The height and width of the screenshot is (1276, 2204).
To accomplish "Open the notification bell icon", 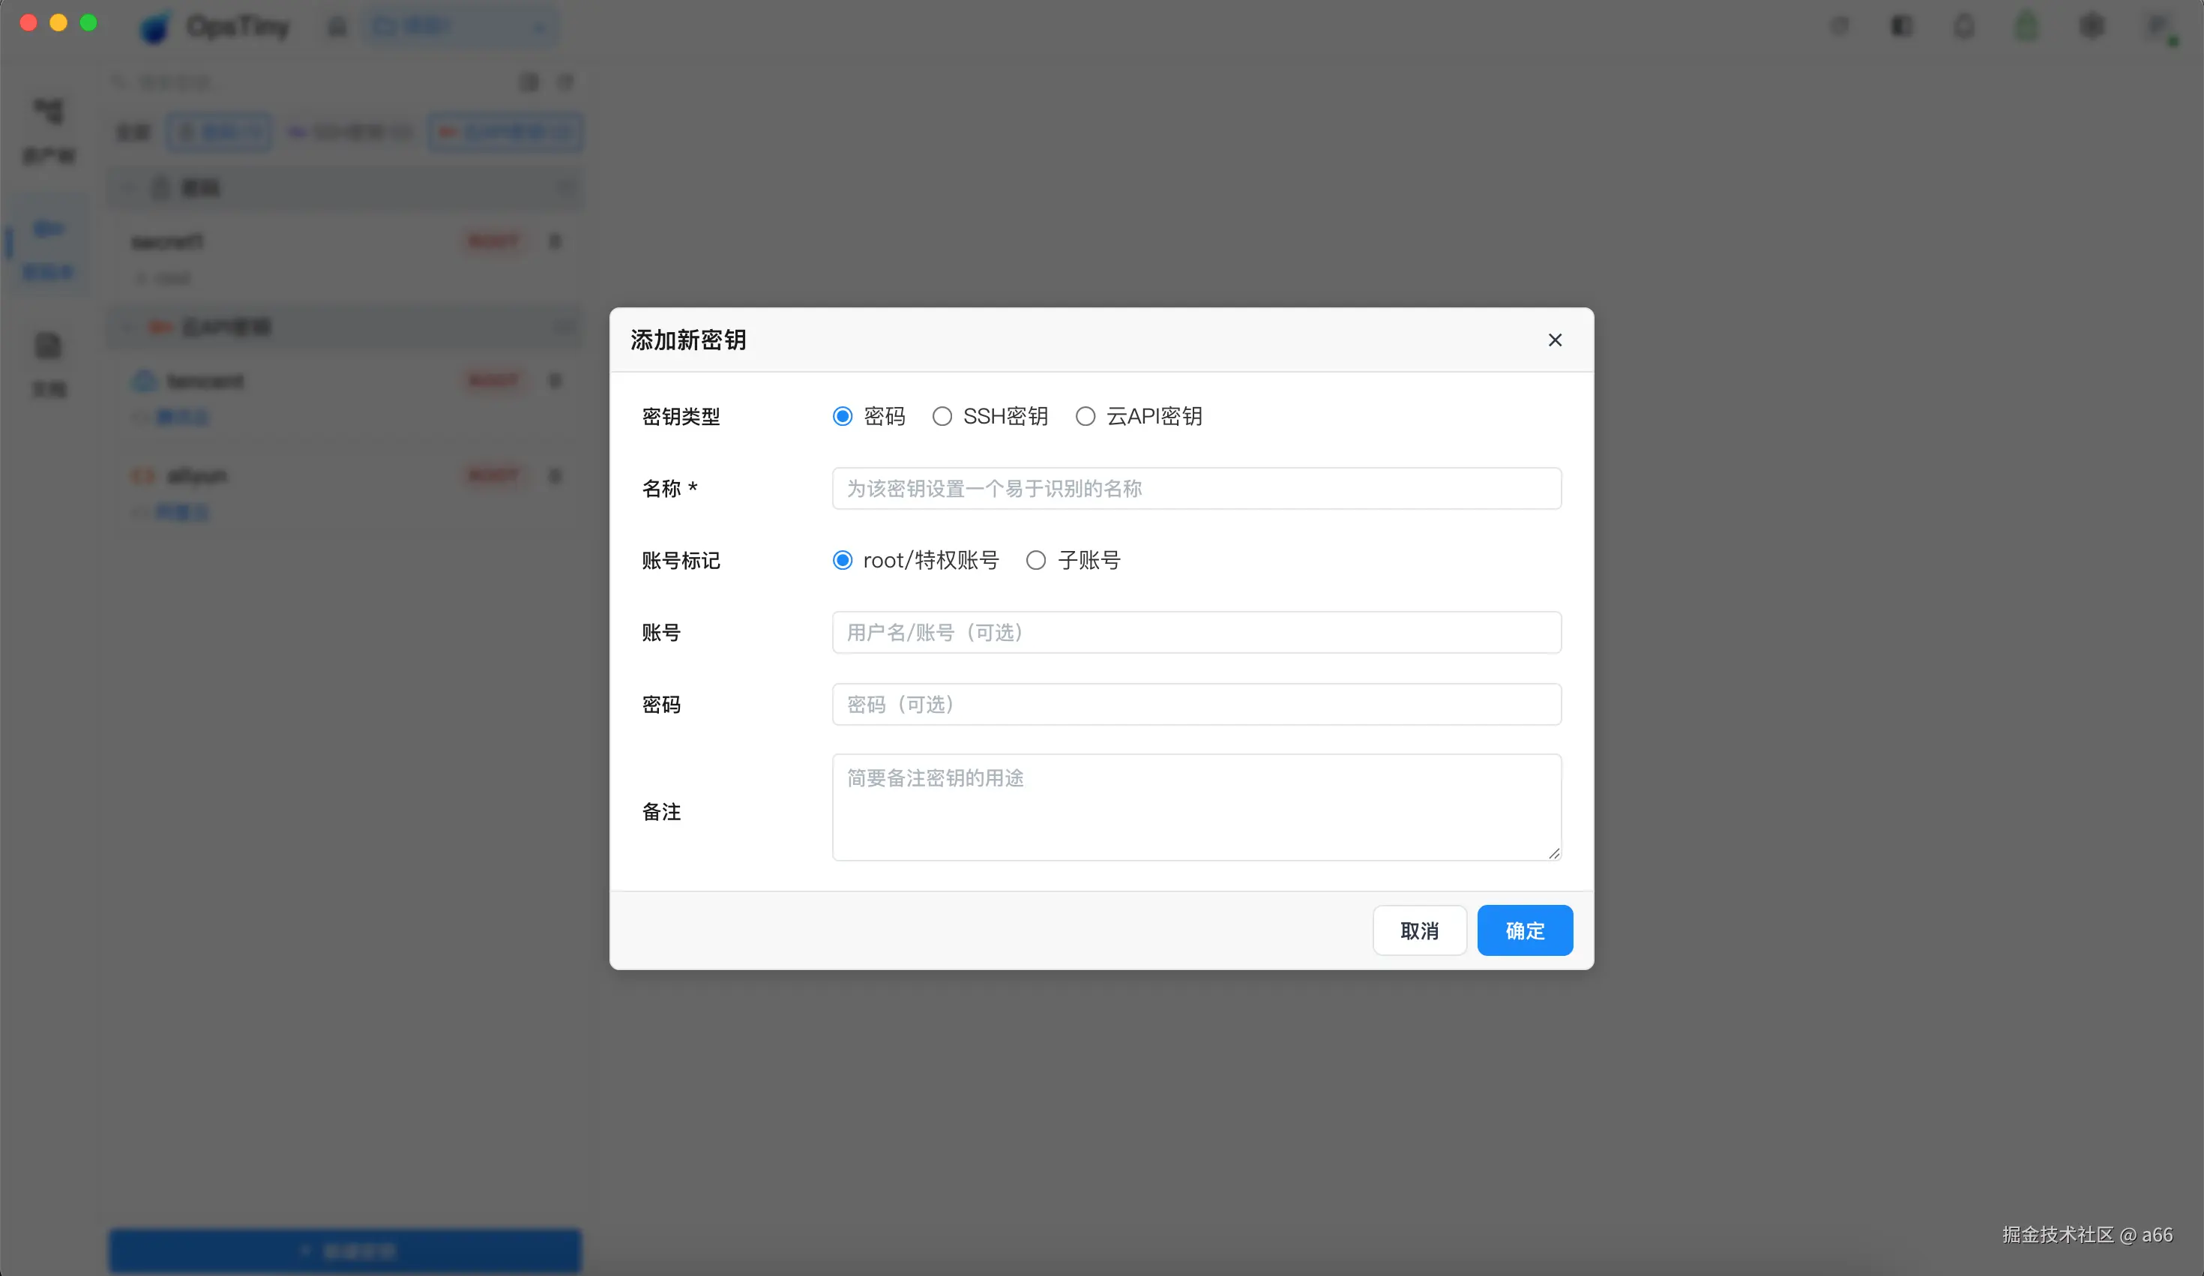I will pos(1963,26).
